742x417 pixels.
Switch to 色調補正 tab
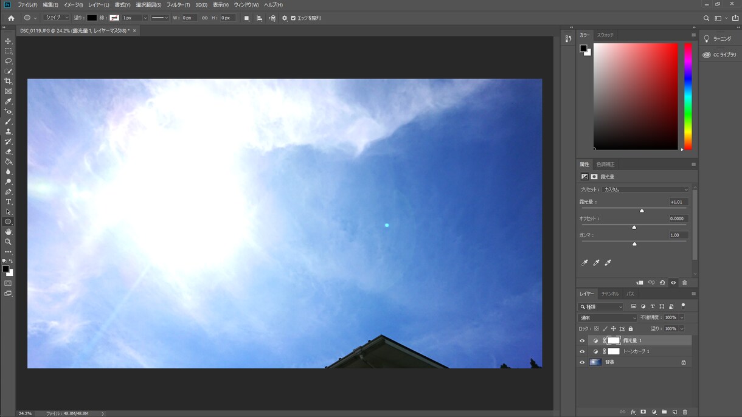pos(605,165)
